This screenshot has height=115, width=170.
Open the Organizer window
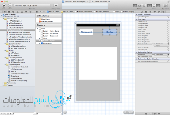coord(165,6)
